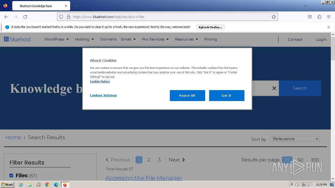The image size is (335, 188).
Task: Open the Accessing the File Manager article
Action: 144,178
